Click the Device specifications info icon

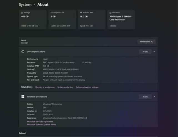[x=23, y=52]
